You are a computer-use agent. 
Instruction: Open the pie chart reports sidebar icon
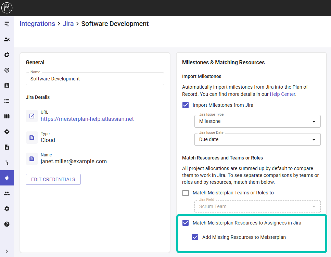(x=7, y=55)
